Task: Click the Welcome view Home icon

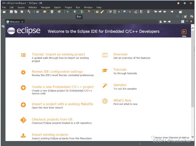Action: (x=160, y=22)
